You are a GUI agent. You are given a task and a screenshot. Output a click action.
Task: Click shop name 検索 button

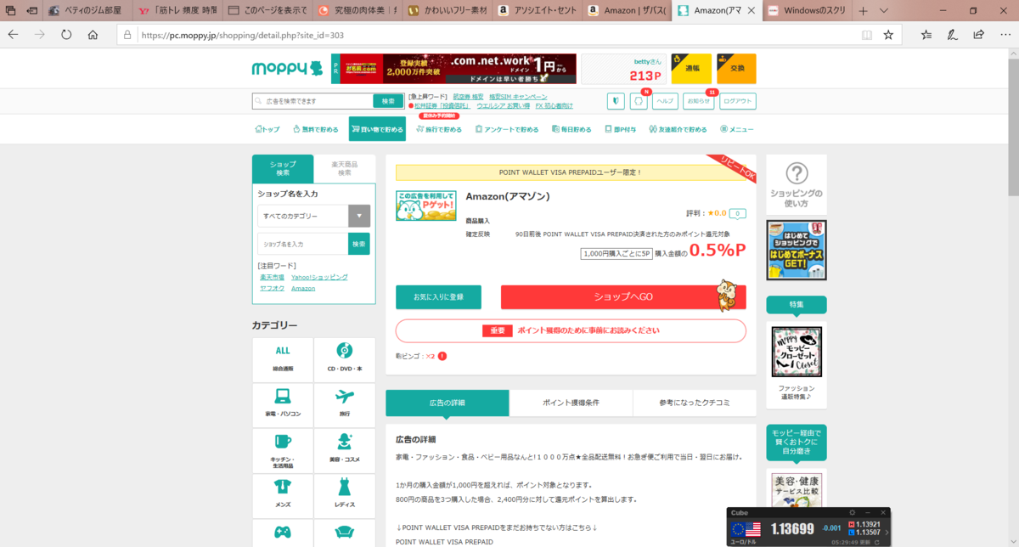359,244
